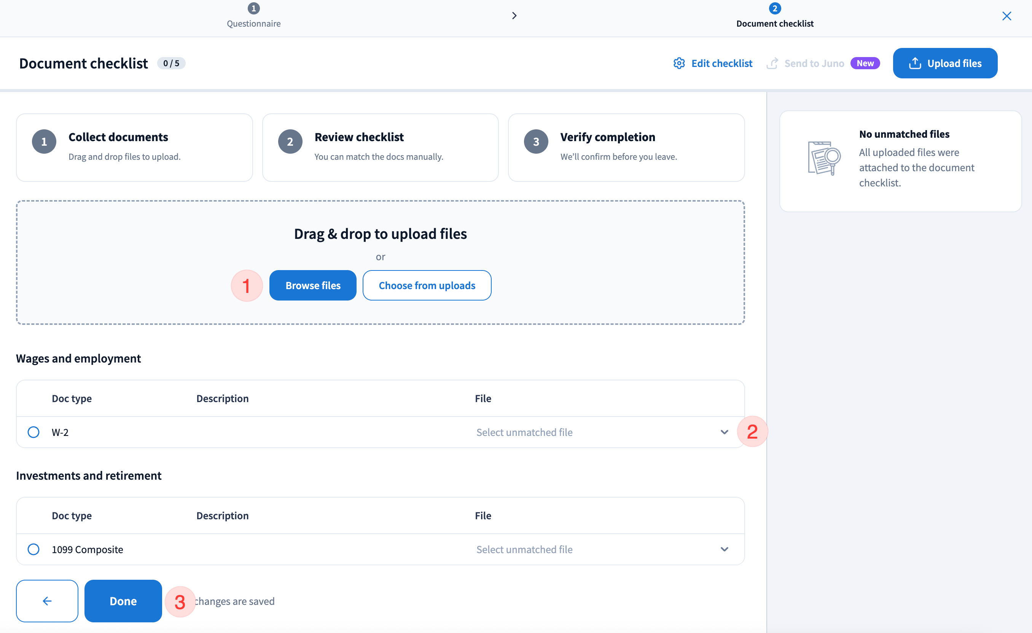The height and width of the screenshot is (633, 1032).
Task: Click the Edit checklist gear icon
Action: coord(679,63)
